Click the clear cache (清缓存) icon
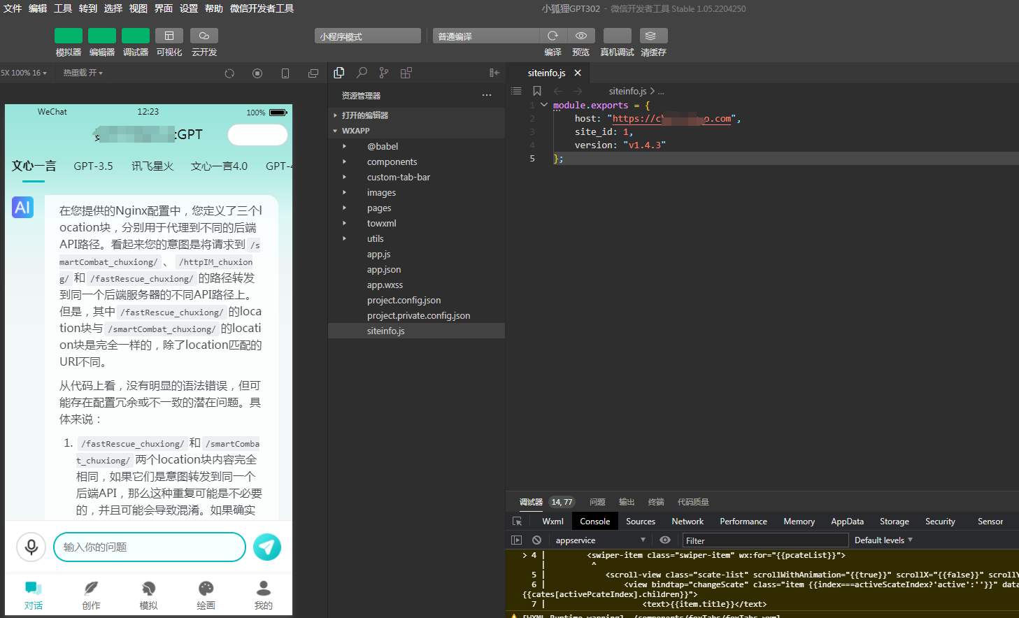The height and width of the screenshot is (618, 1019). (x=650, y=36)
